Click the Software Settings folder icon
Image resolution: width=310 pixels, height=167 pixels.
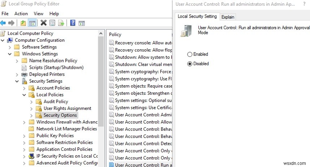tap(17, 47)
